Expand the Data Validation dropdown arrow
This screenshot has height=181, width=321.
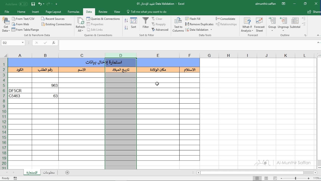tap(211, 30)
